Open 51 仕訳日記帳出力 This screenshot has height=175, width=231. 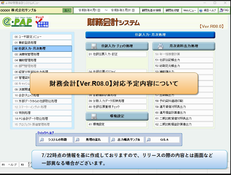[184, 60]
